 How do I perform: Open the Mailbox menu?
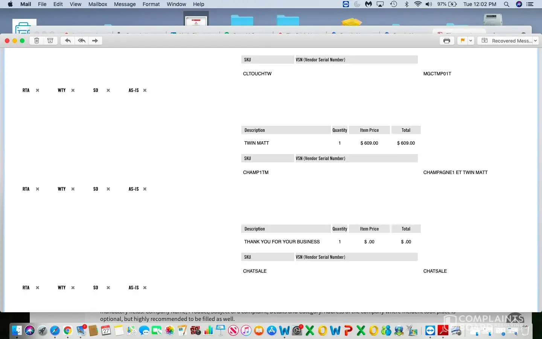click(x=97, y=4)
